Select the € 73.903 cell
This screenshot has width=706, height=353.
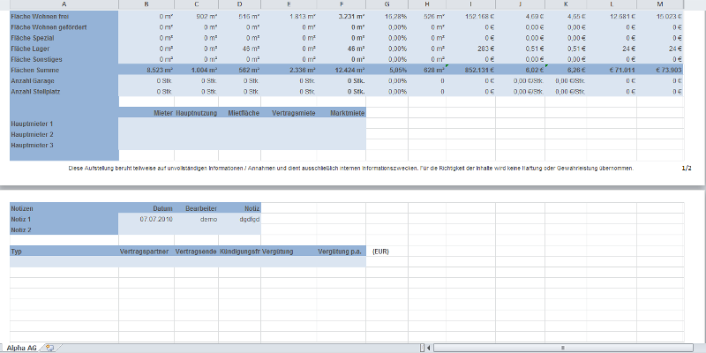tap(660, 70)
